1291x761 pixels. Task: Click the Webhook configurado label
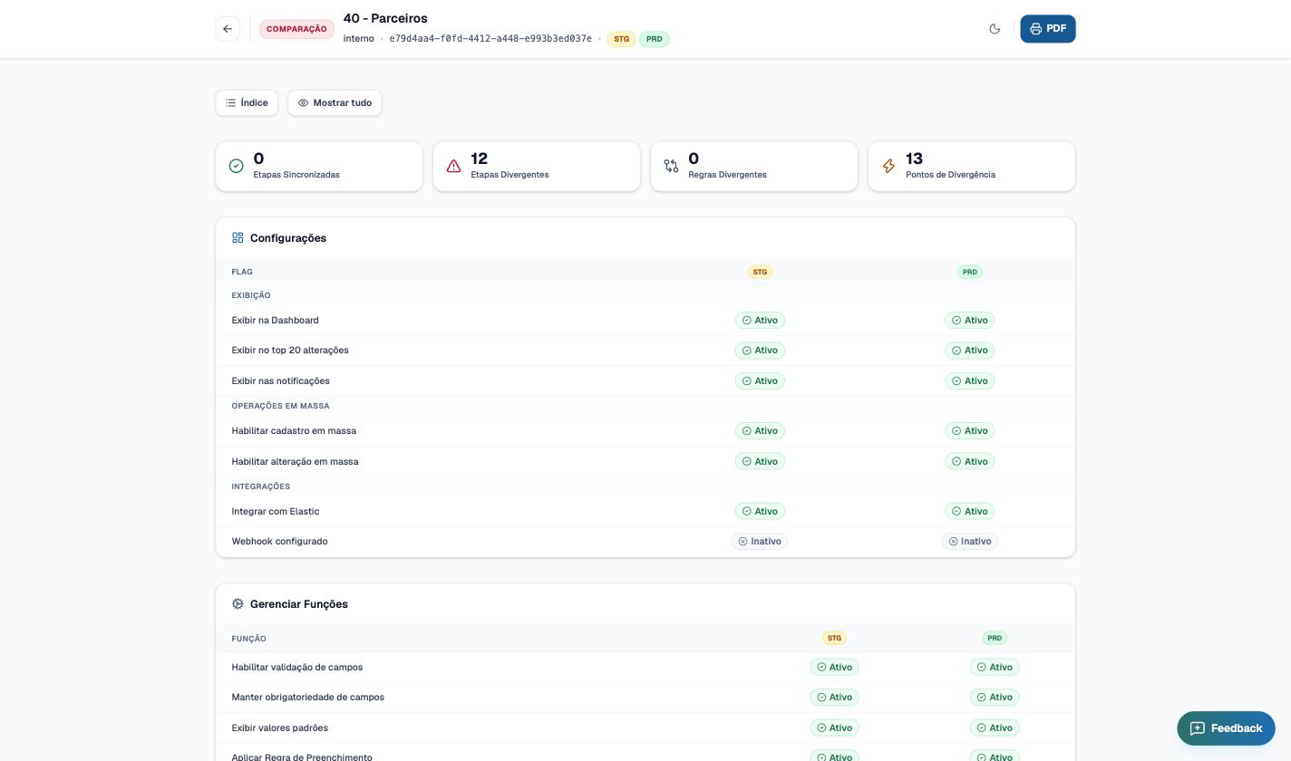[279, 541]
